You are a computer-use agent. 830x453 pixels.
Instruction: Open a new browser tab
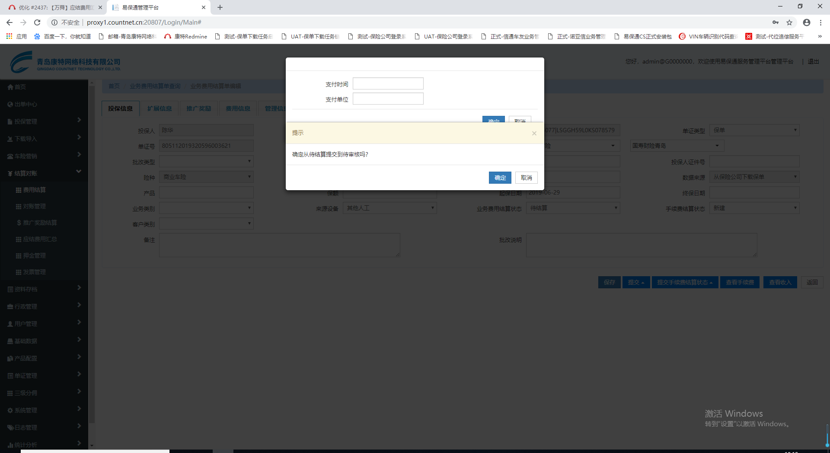point(220,7)
